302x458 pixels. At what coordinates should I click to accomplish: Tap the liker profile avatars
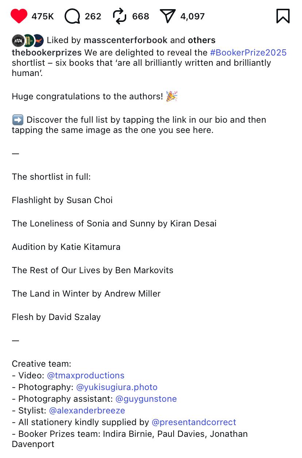(x=28, y=40)
